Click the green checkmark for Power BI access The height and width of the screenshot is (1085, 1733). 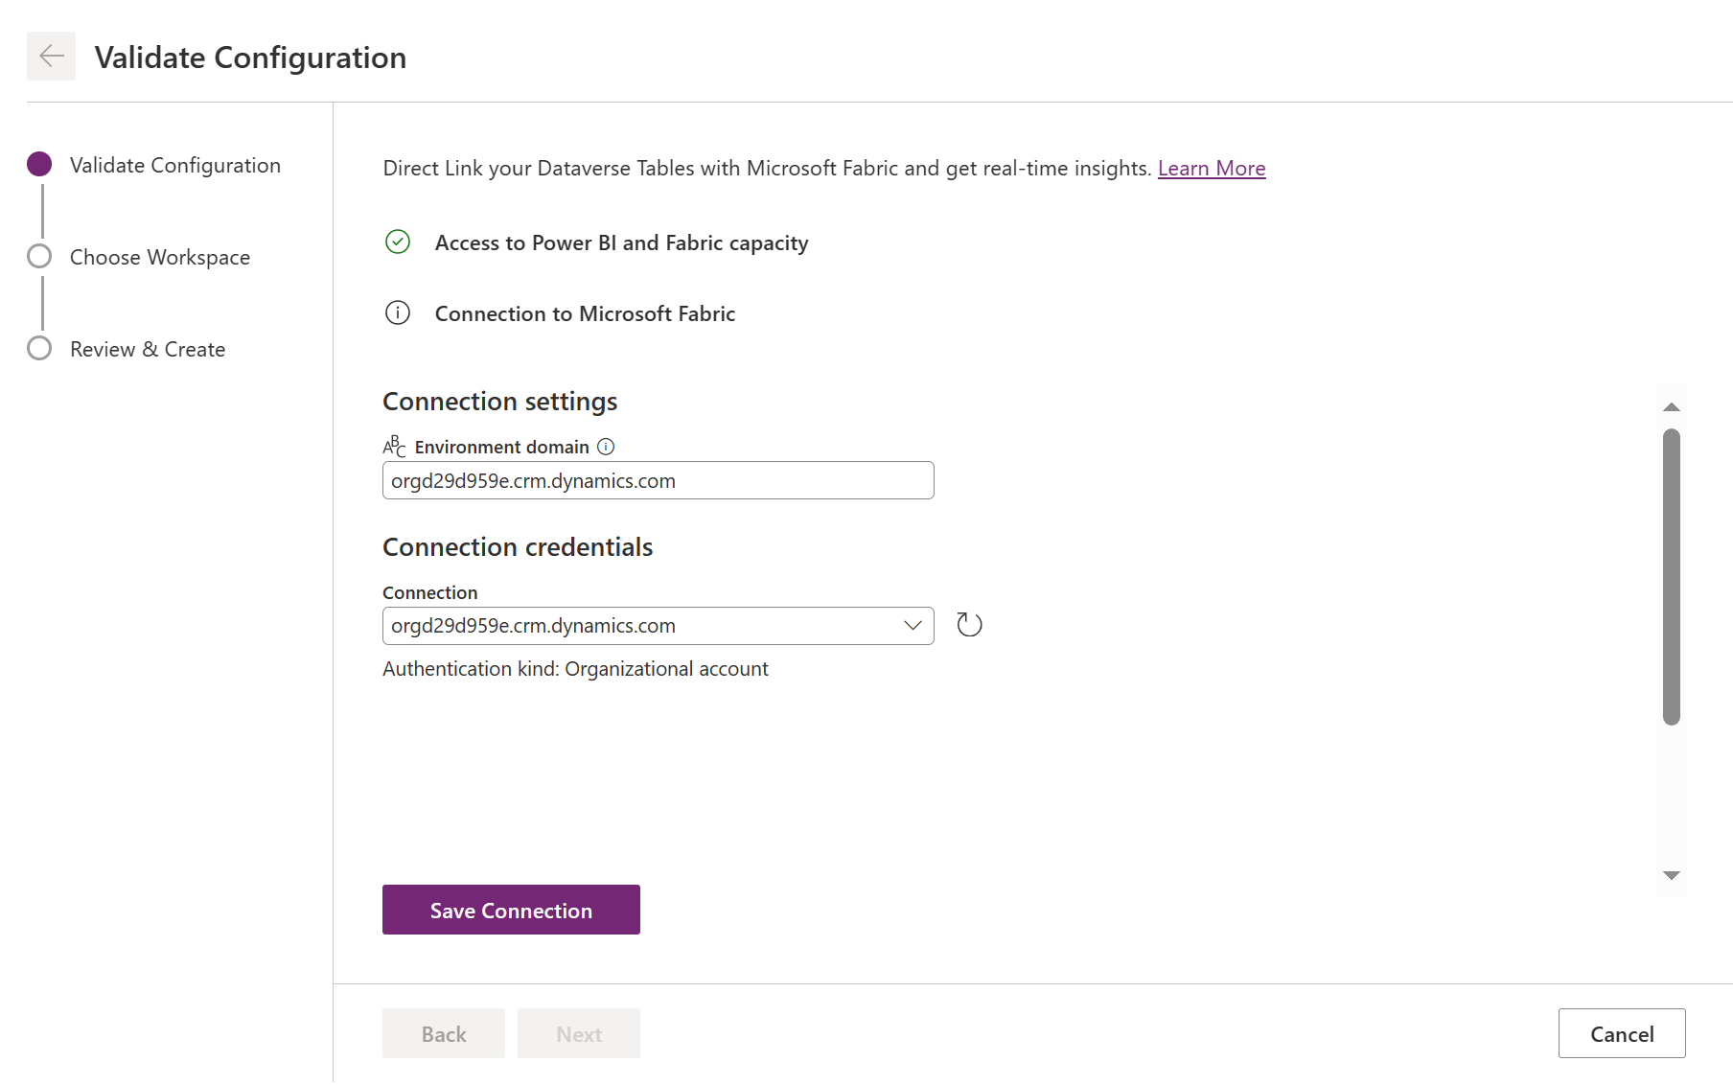click(397, 242)
